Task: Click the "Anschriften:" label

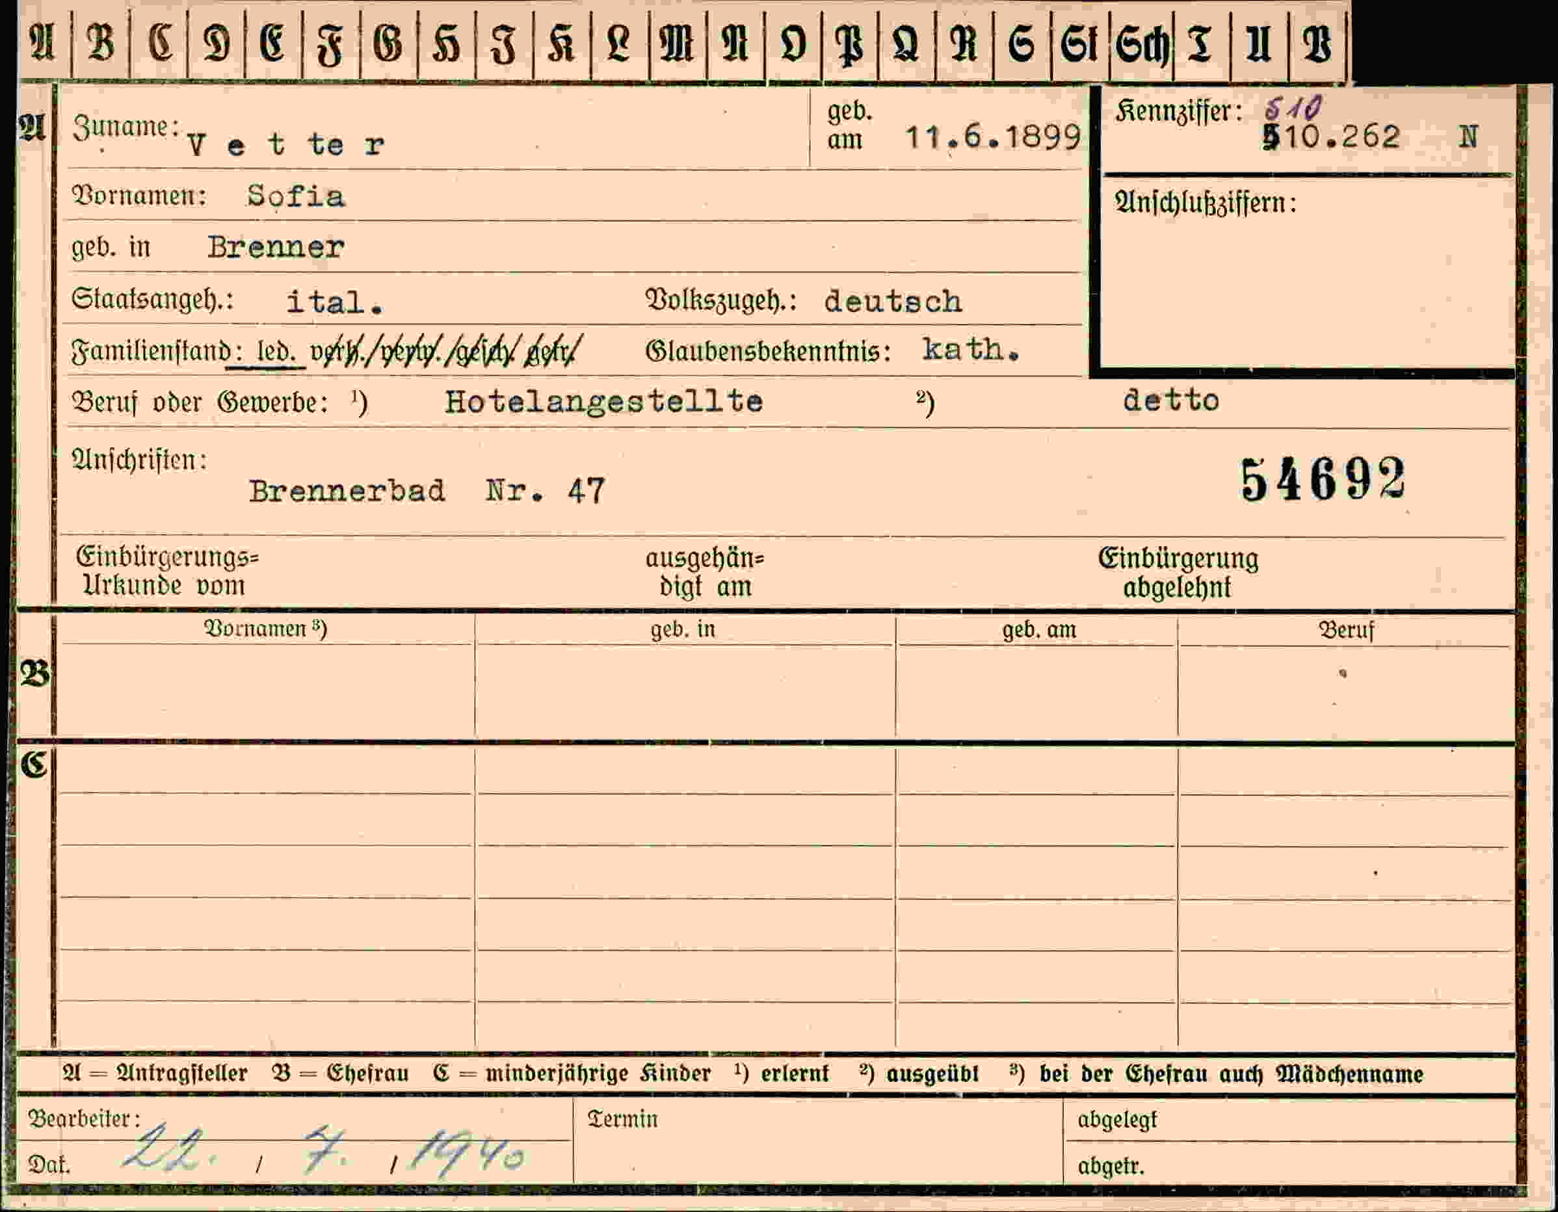Action: pyautogui.click(x=139, y=460)
